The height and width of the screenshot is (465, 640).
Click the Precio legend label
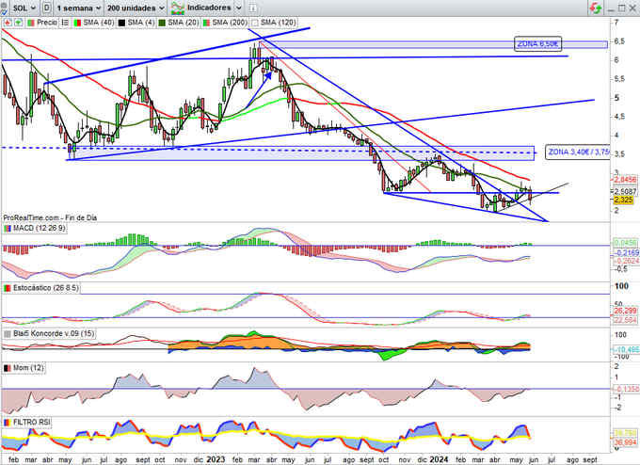click(46, 23)
